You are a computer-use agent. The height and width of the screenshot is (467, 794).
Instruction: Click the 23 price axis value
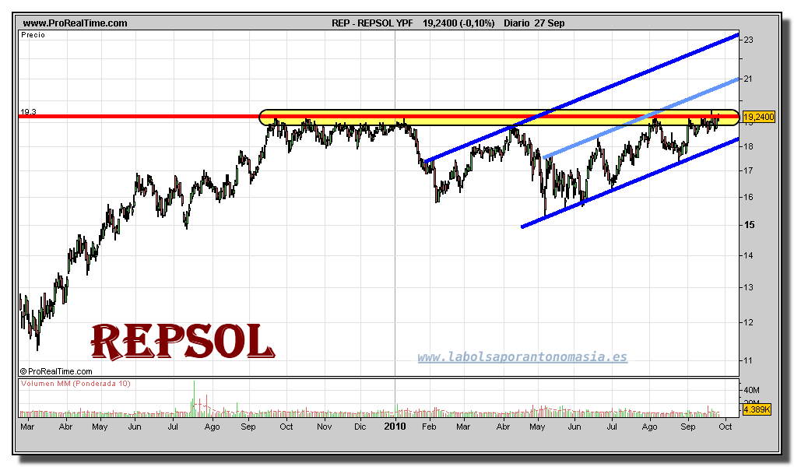(748, 40)
